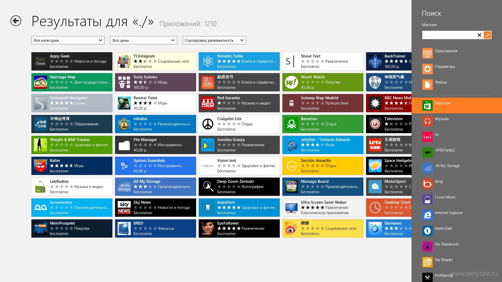Click the Craigslist Lite peace icon
Screen dimensions: 502x282
click(x=208, y=124)
